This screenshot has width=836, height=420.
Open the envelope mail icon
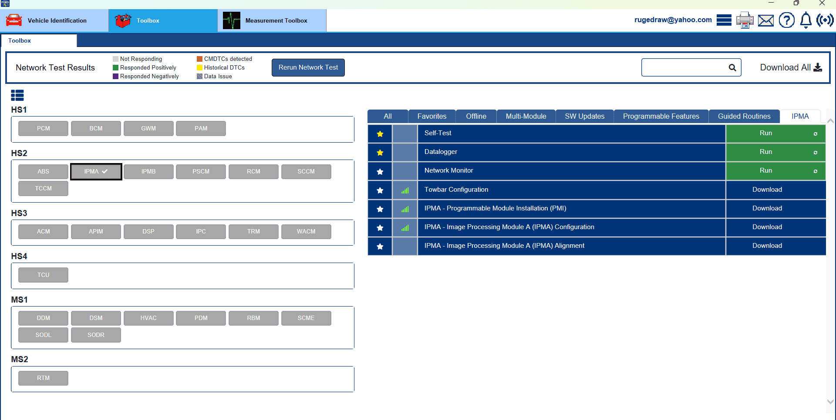[765, 20]
